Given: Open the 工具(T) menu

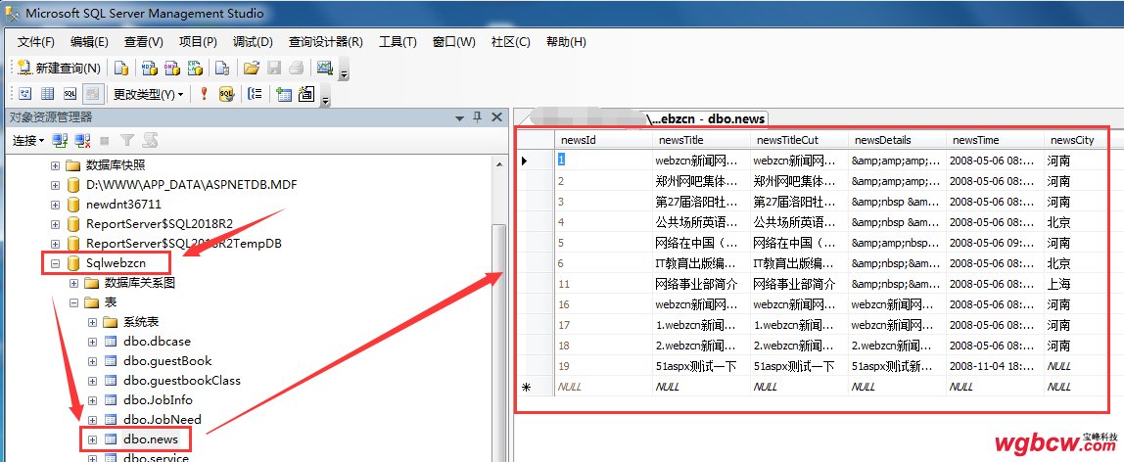Looking at the screenshot, I should [398, 41].
